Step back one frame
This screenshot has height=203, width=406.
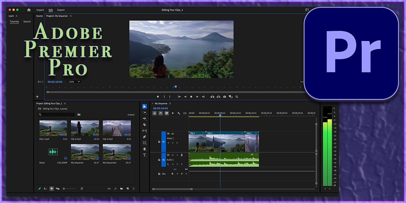pyautogui.click(x=185, y=97)
